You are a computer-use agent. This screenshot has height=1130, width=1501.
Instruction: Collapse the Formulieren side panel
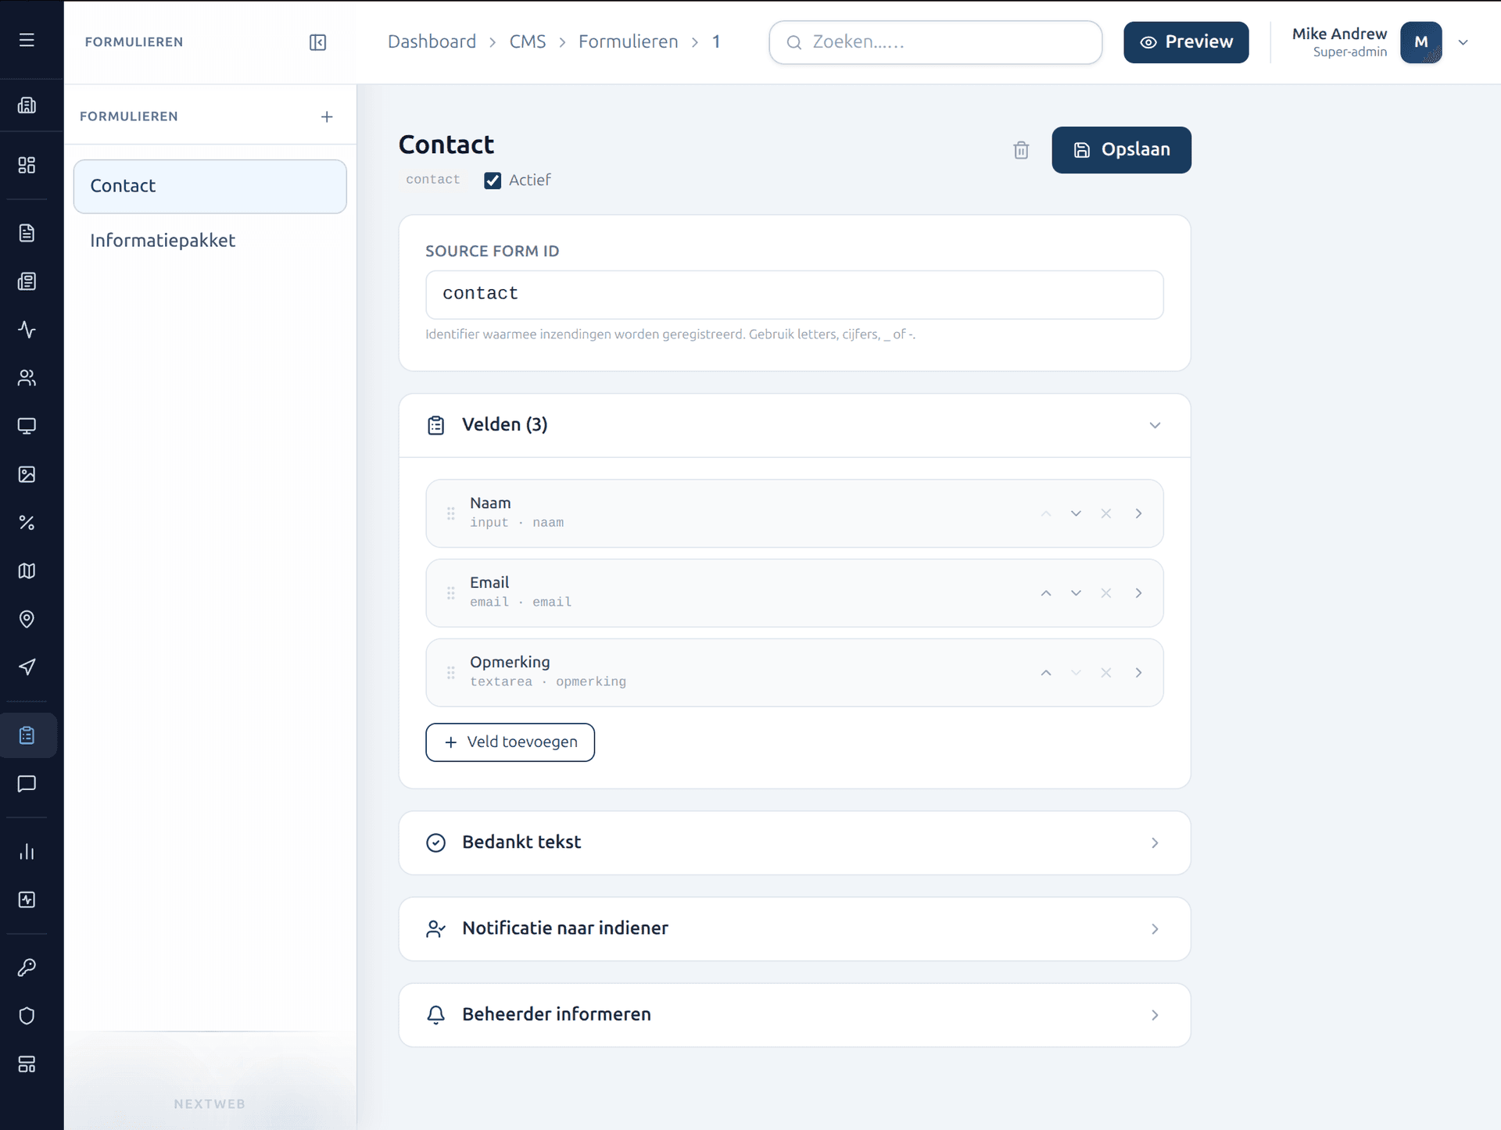pos(317,42)
